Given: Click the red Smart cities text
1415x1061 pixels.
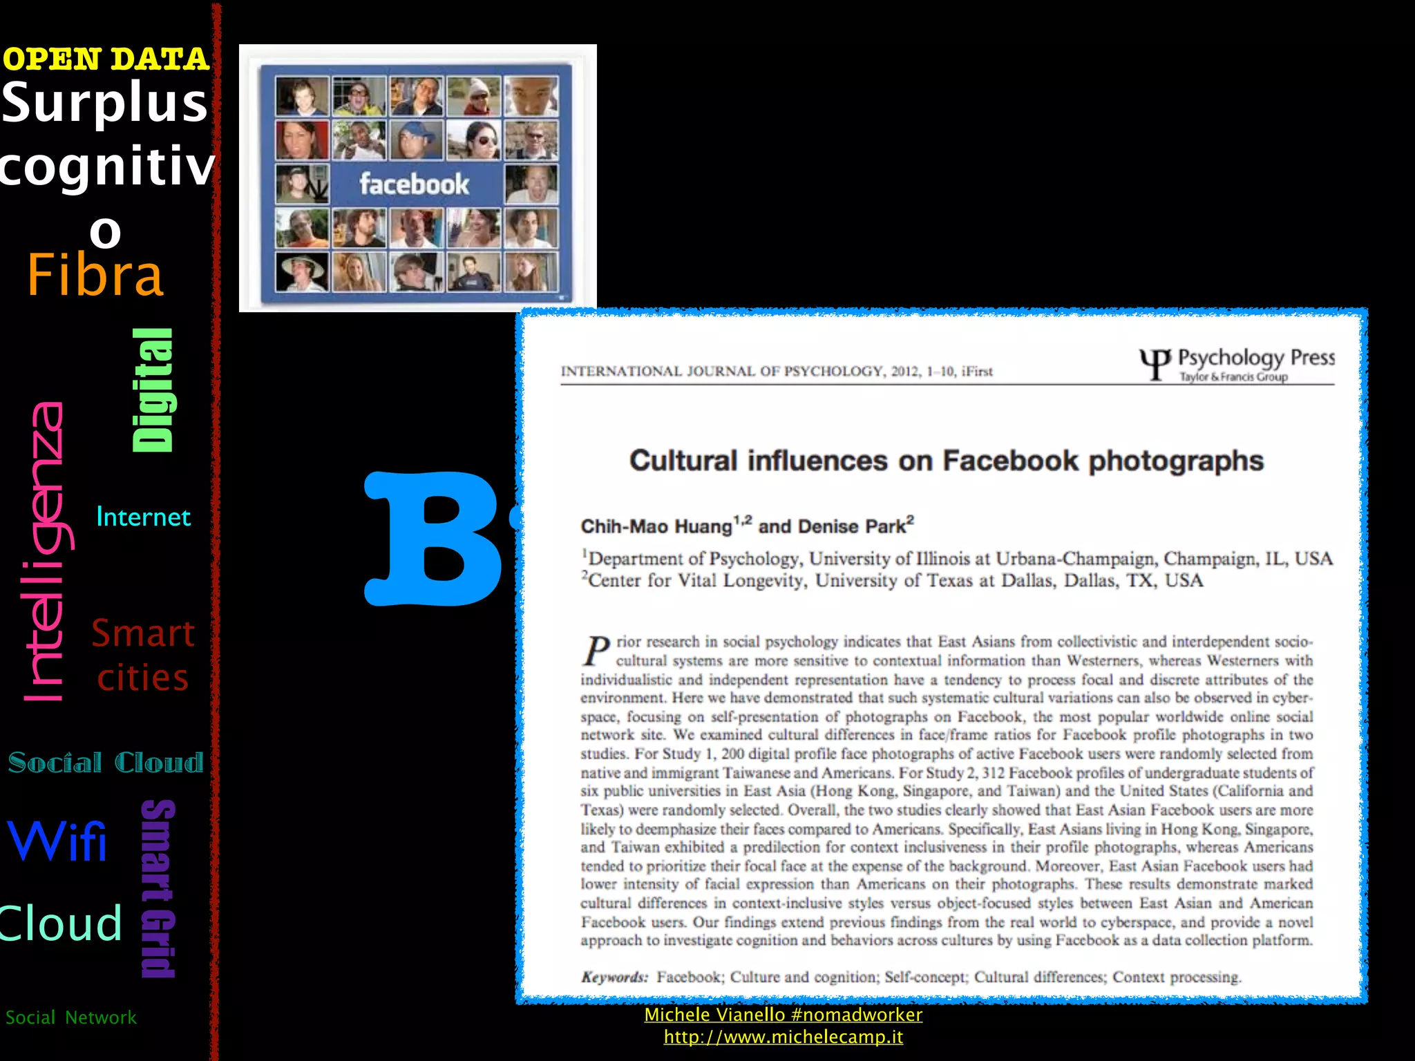Looking at the screenshot, I should pos(143,655).
